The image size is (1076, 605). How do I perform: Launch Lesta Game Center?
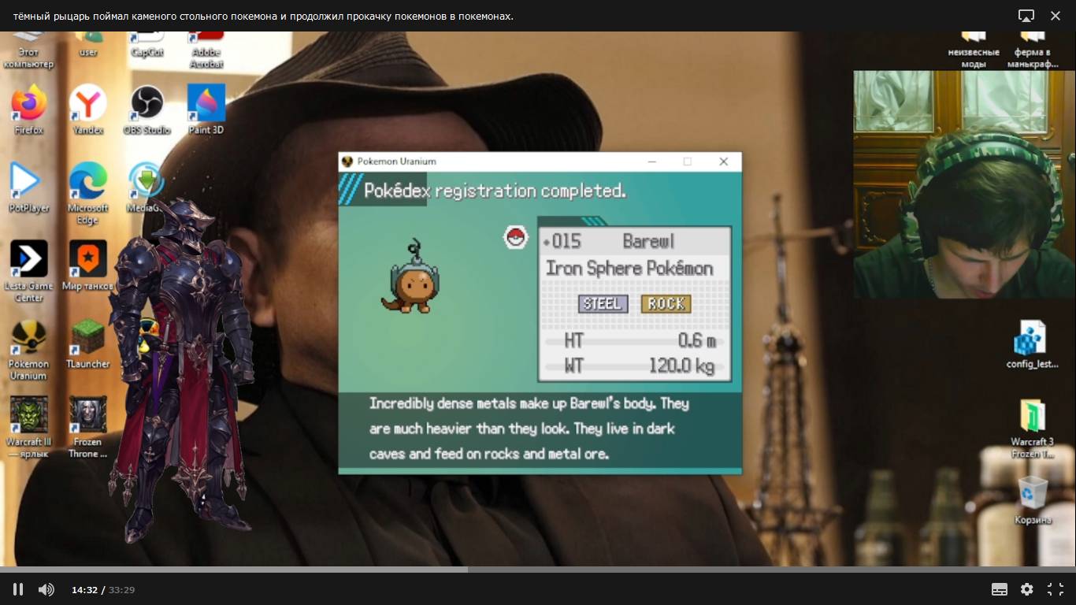pos(29,271)
